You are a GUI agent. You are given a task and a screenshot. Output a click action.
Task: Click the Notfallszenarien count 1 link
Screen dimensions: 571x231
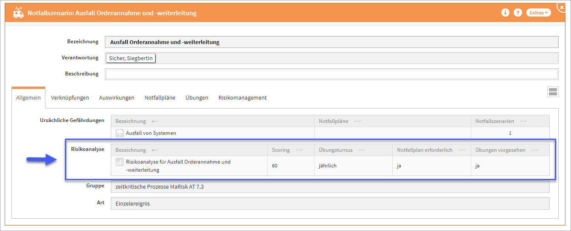pyautogui.click(x=510, y=133)
